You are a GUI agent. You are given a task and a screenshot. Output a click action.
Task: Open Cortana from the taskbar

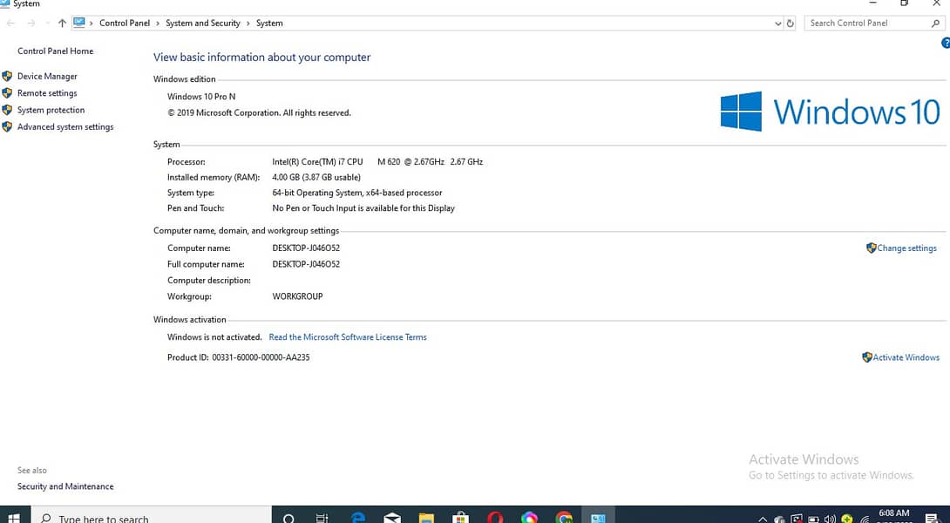289,518
